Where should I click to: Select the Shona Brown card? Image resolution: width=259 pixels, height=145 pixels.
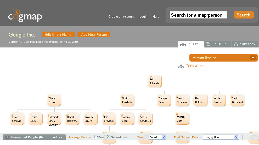pyautogui.click(x=54, y=100)
